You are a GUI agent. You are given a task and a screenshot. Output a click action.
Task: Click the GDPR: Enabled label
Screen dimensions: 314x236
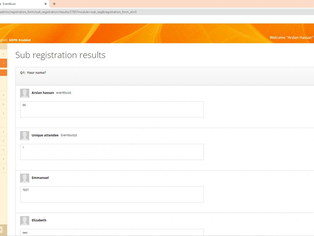(19, 40)
